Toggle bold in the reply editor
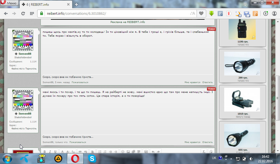This screenshot has width=280, height=164. point(45,151)
